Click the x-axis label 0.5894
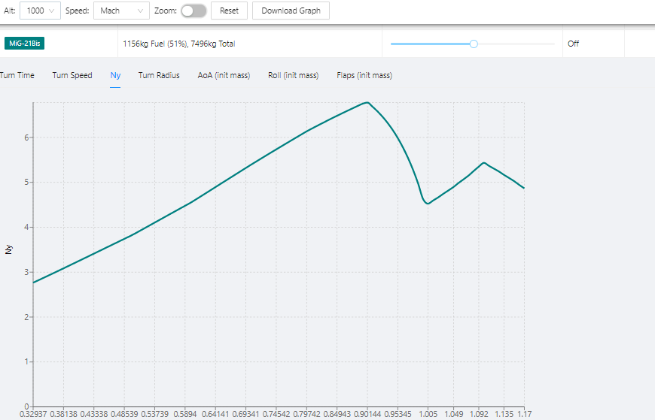Screen dimensions: 655x420 coord(185,414)
